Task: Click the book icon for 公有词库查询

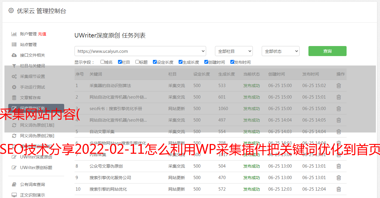Action: point(14,184)
